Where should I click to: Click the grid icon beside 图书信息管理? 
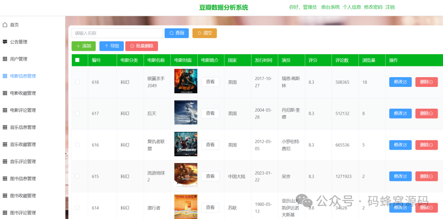click(x=5, y=178)
